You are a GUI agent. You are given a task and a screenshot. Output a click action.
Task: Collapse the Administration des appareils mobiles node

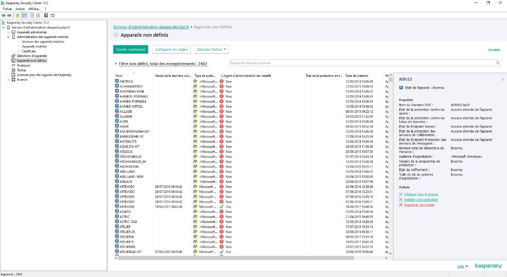pyautogui.click(x=8, y=37)
